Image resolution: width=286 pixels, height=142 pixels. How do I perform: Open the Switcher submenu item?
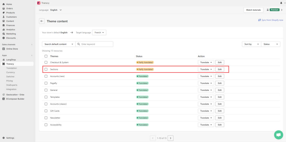(10, 77)
